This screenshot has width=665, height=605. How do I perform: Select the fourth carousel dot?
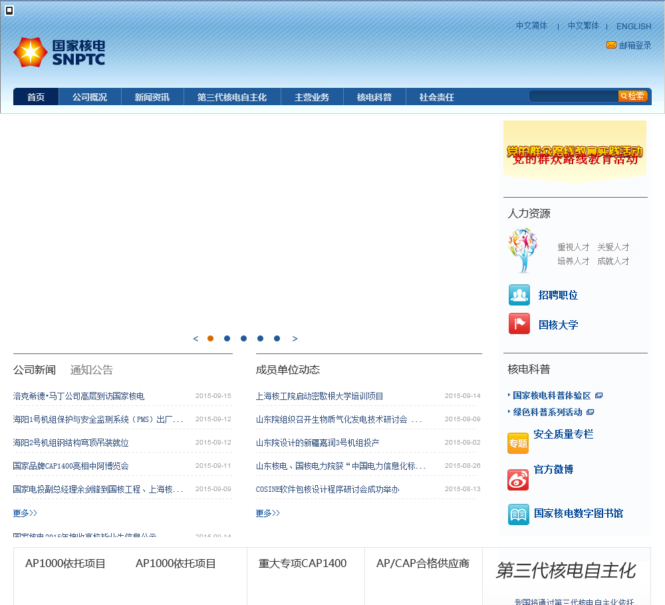[x=261, y=338]
